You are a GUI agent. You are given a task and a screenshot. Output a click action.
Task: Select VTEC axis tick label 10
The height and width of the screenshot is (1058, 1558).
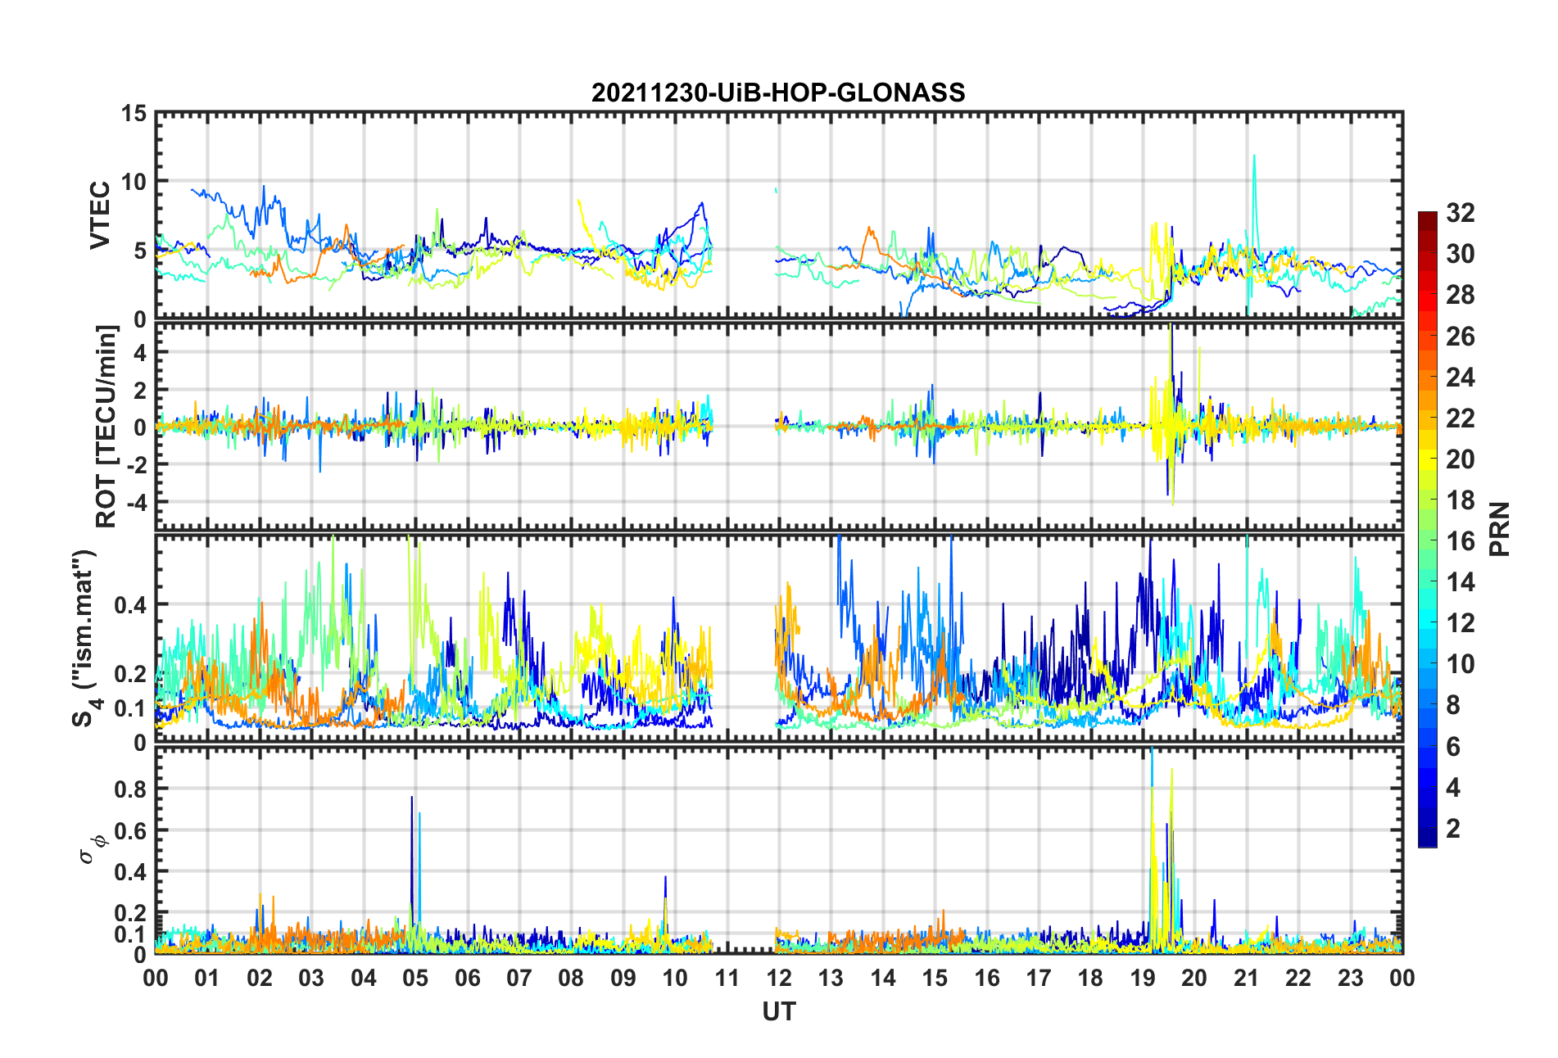pos(134,182)
